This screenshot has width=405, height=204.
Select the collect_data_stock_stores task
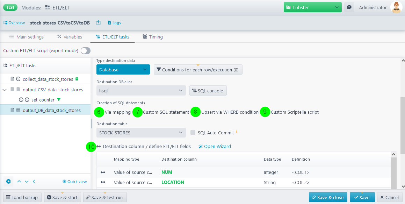point(48,79)
